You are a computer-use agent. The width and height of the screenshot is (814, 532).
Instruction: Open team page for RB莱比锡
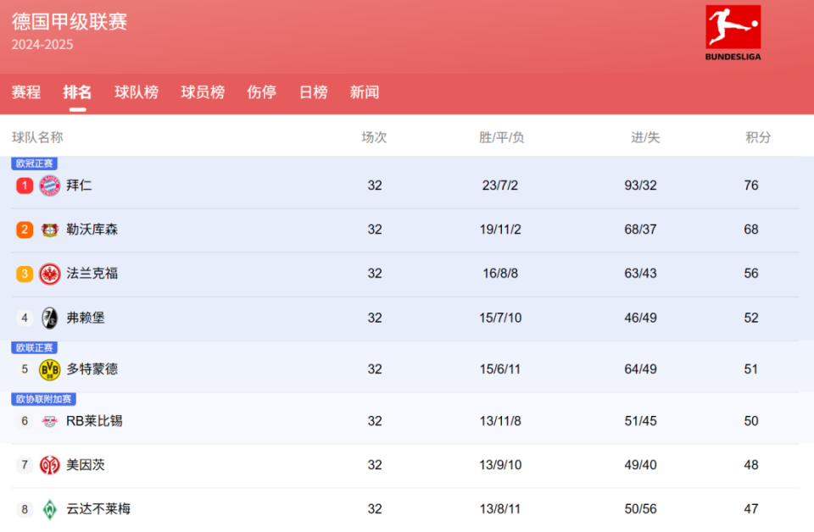tap(94, 421)
